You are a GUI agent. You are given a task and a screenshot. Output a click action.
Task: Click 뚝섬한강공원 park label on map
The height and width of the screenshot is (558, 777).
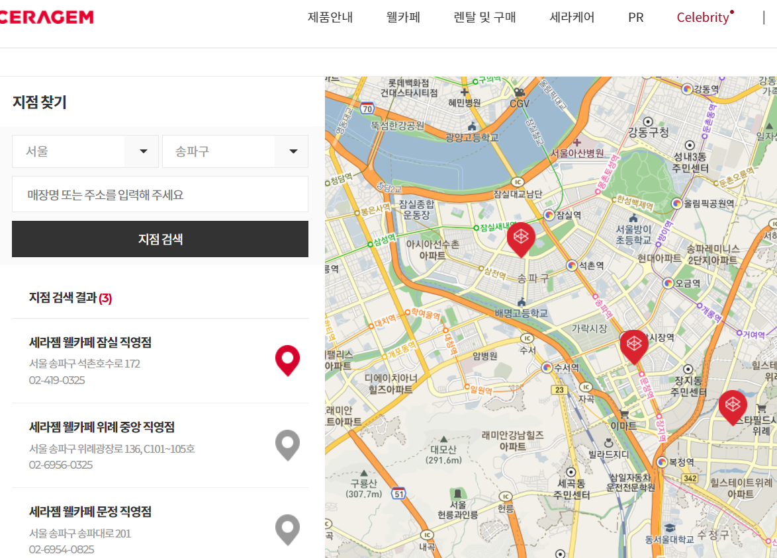point(397,125)
